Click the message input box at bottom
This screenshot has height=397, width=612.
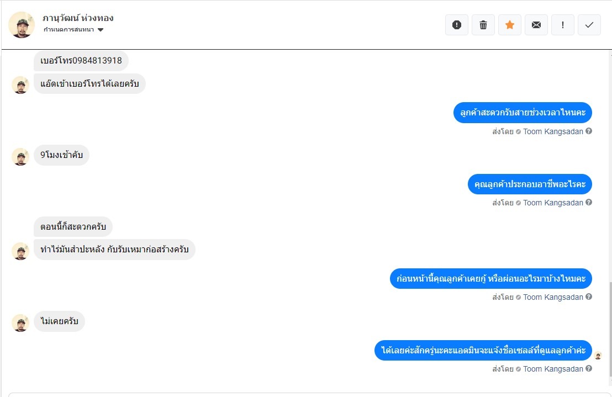pyautogui.click(x=304, y=394)
